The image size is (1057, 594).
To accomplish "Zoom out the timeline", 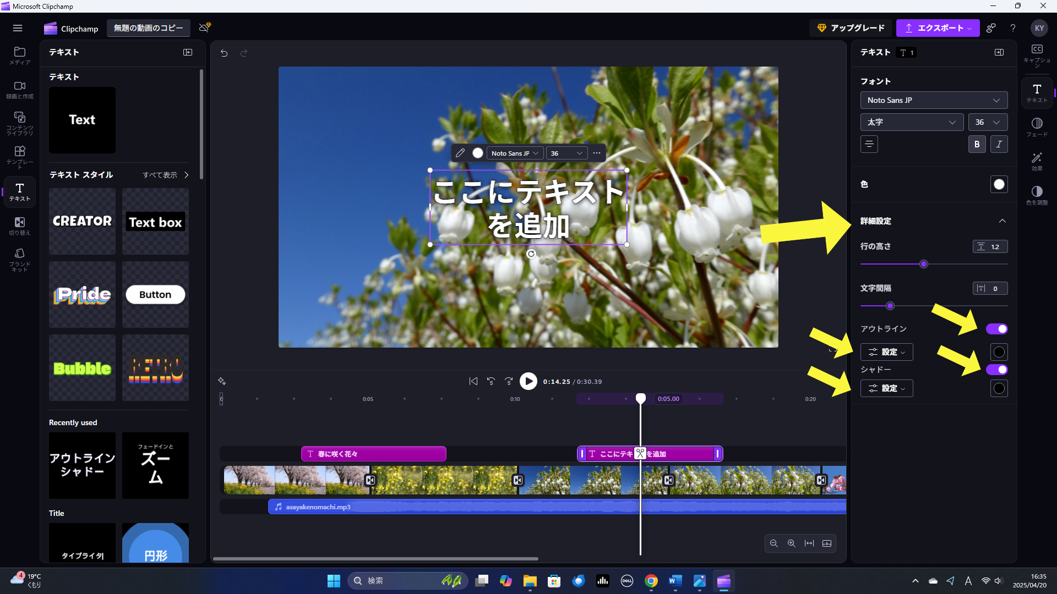I will coord(773,543).
